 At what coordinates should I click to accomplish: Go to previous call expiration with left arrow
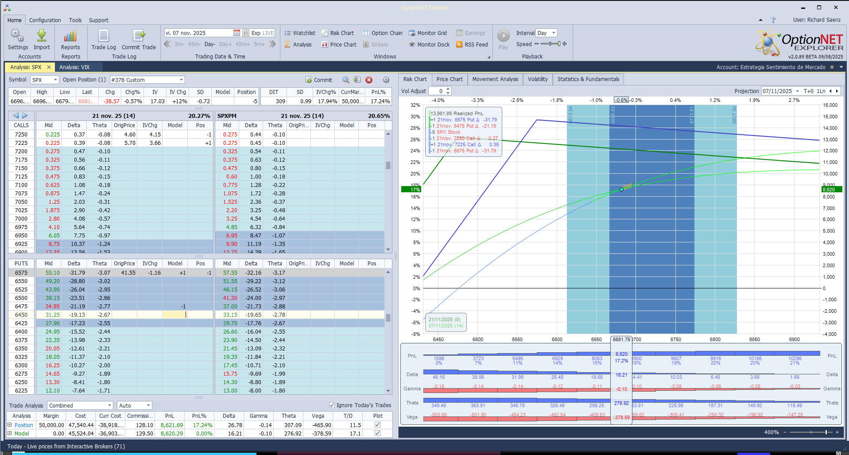(x=16, y=116)
